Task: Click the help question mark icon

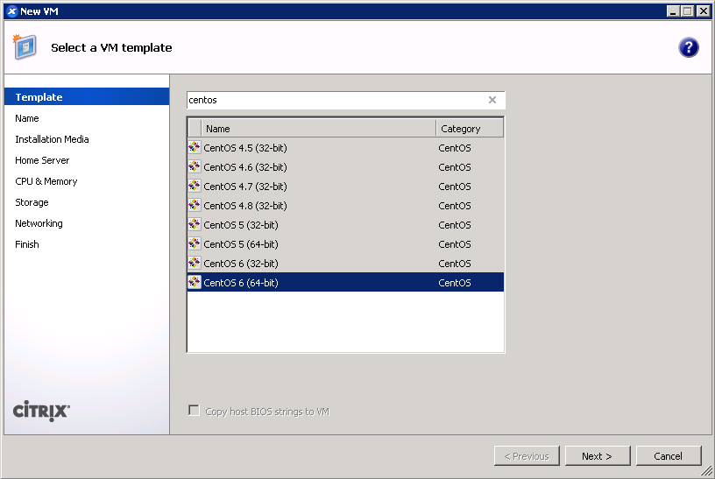Action: [688, 47]
